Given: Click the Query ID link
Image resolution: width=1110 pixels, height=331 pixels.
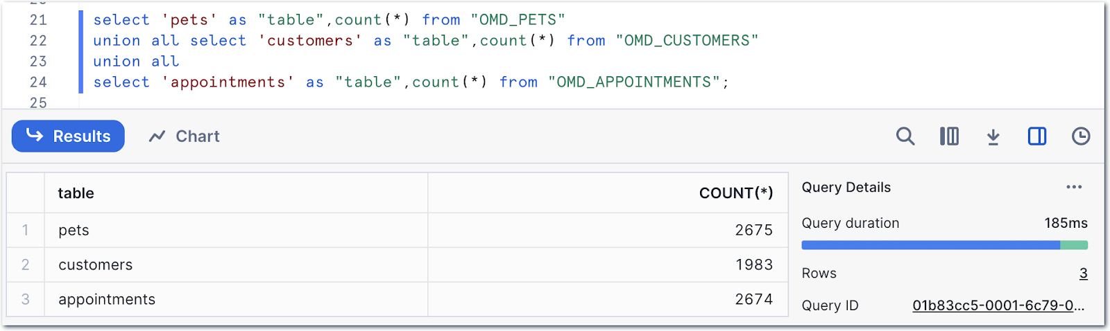Looking at the screenshot, I should (x=998, y=305).
